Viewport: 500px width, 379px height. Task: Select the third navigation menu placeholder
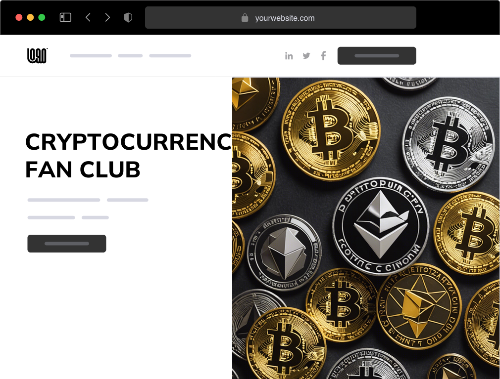[170, 56]
